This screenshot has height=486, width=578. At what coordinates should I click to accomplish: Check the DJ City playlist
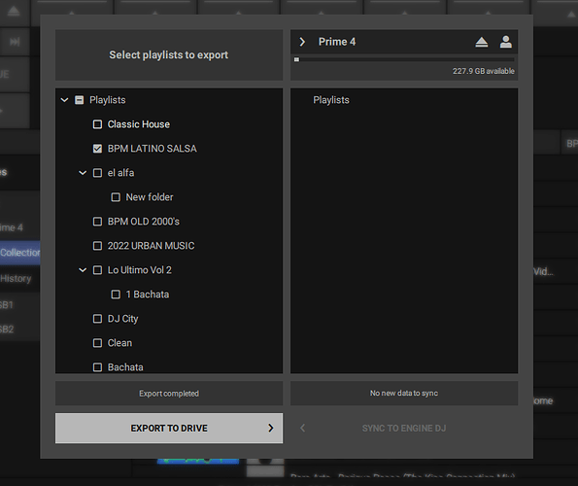click(x=97, y=319)
